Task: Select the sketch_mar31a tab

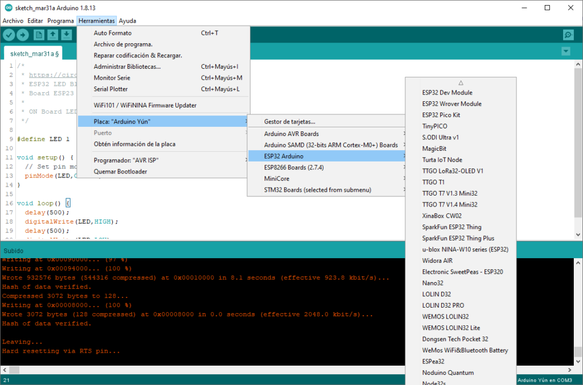Action: (x=34, y=54)
